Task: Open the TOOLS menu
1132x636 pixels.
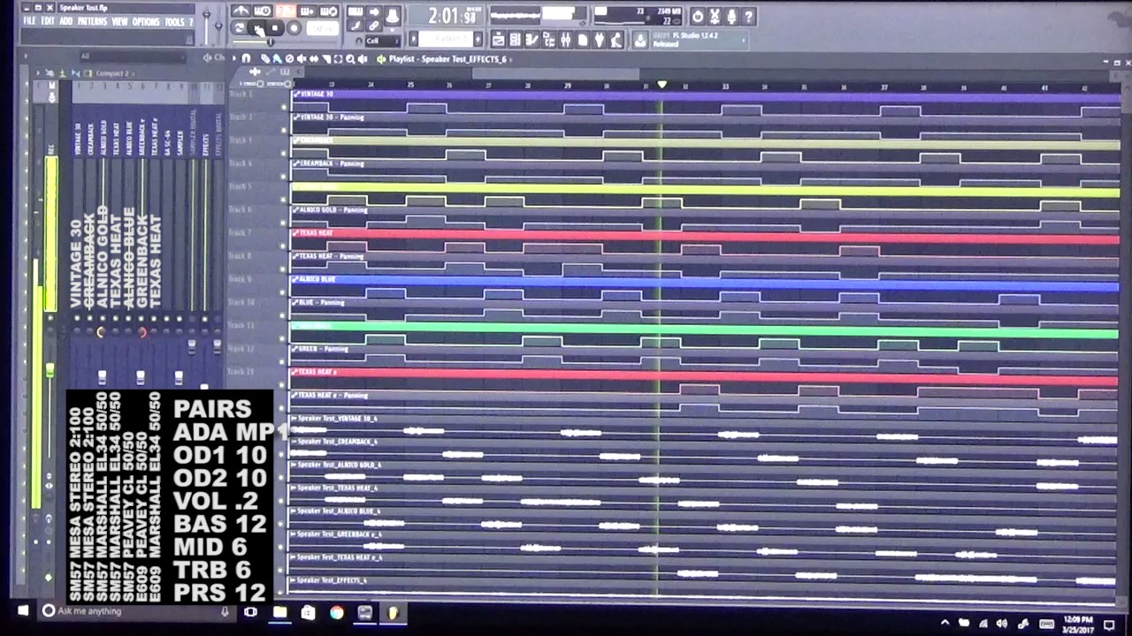Action: 174,20
